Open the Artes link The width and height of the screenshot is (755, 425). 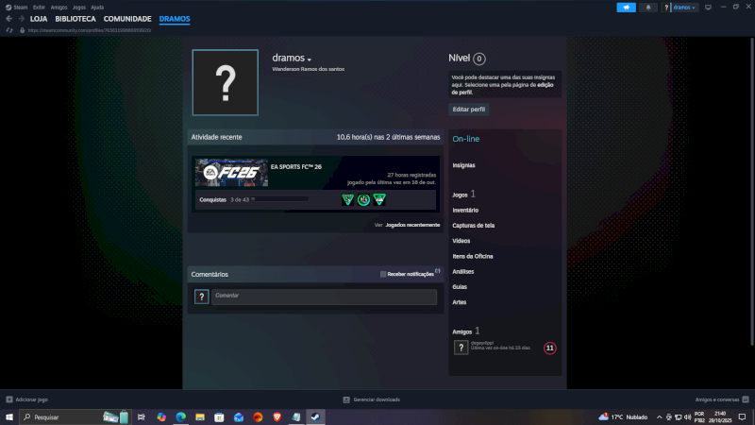460,302
